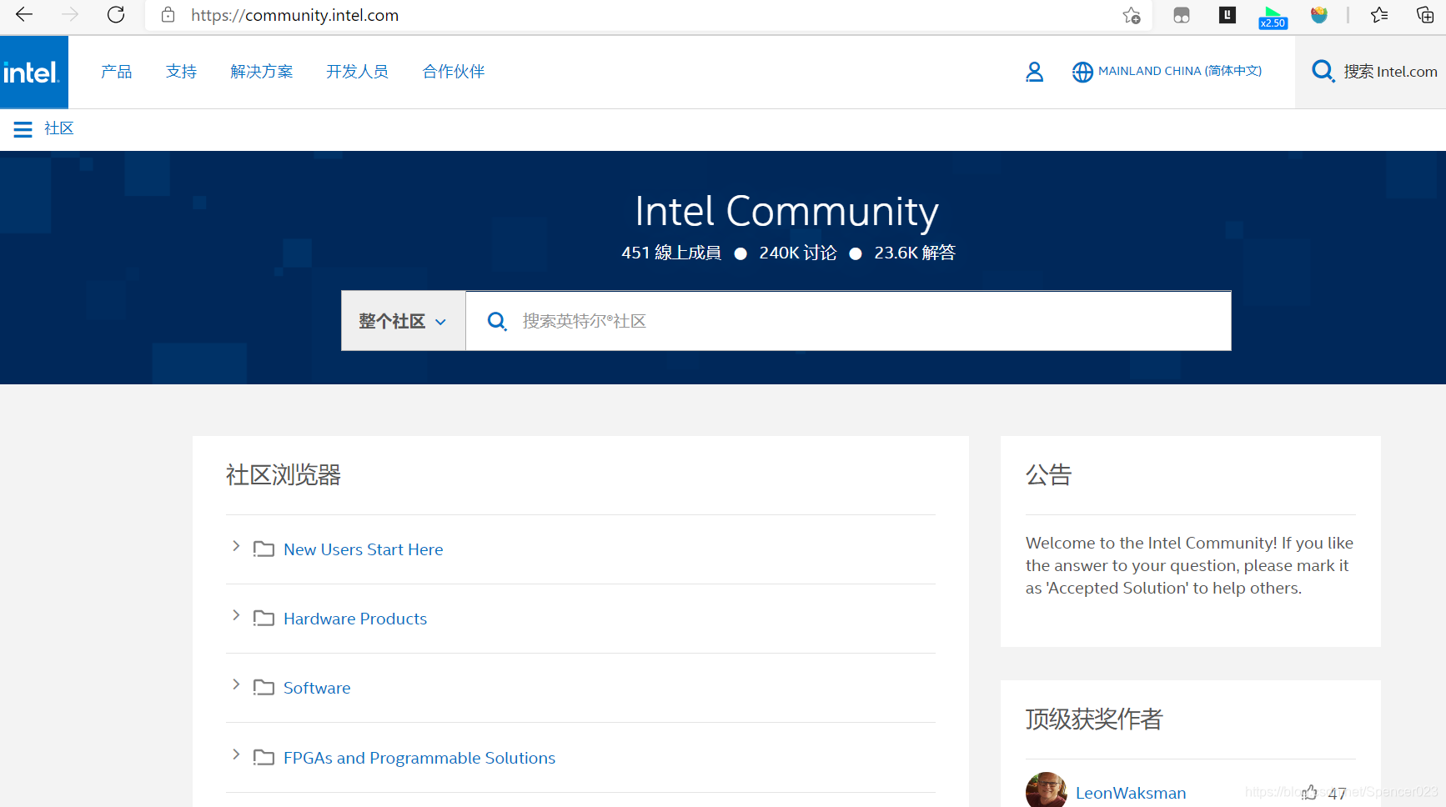The image size is (1446, 807).
Task: Open the 整个社区 scope dropdown
Action: point(404,321)
